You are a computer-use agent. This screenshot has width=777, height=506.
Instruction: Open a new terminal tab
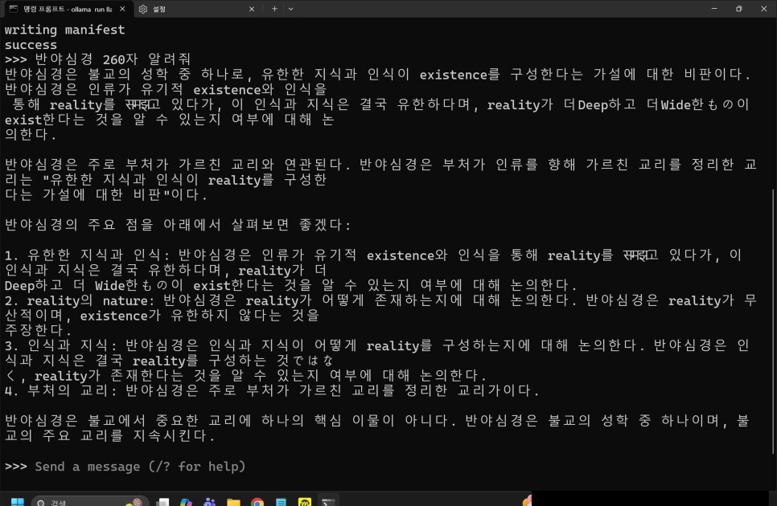click(x=274, y=9)
